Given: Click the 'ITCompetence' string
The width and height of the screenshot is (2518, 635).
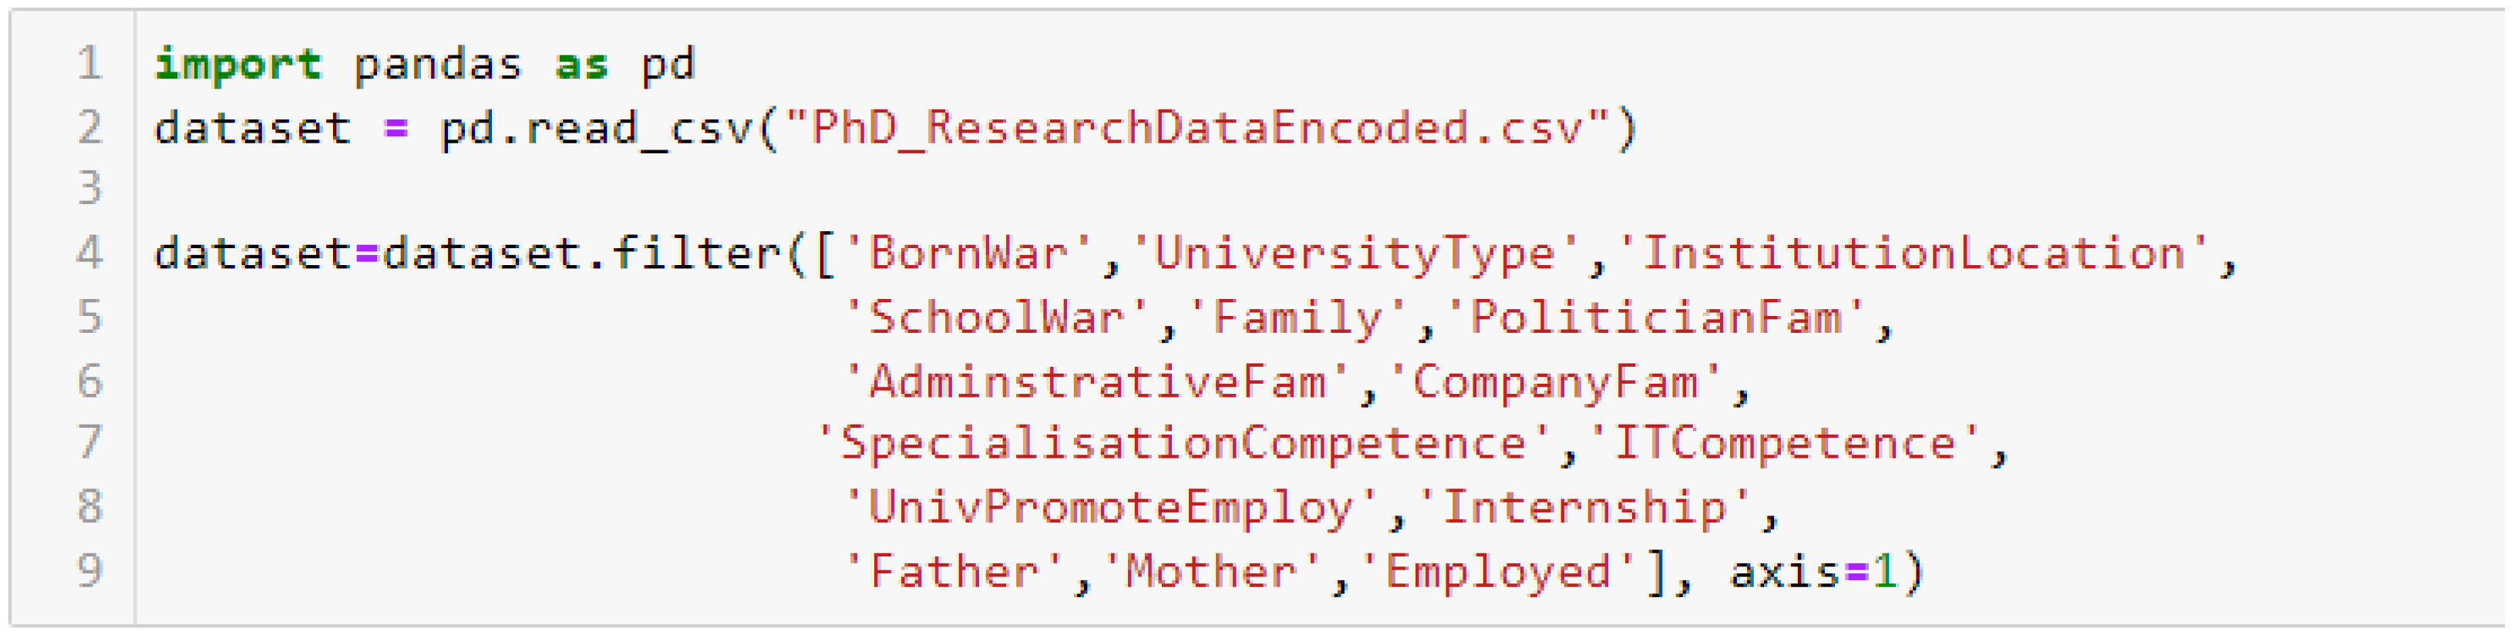Looking at the screenshot, I should coord(1784,445).
